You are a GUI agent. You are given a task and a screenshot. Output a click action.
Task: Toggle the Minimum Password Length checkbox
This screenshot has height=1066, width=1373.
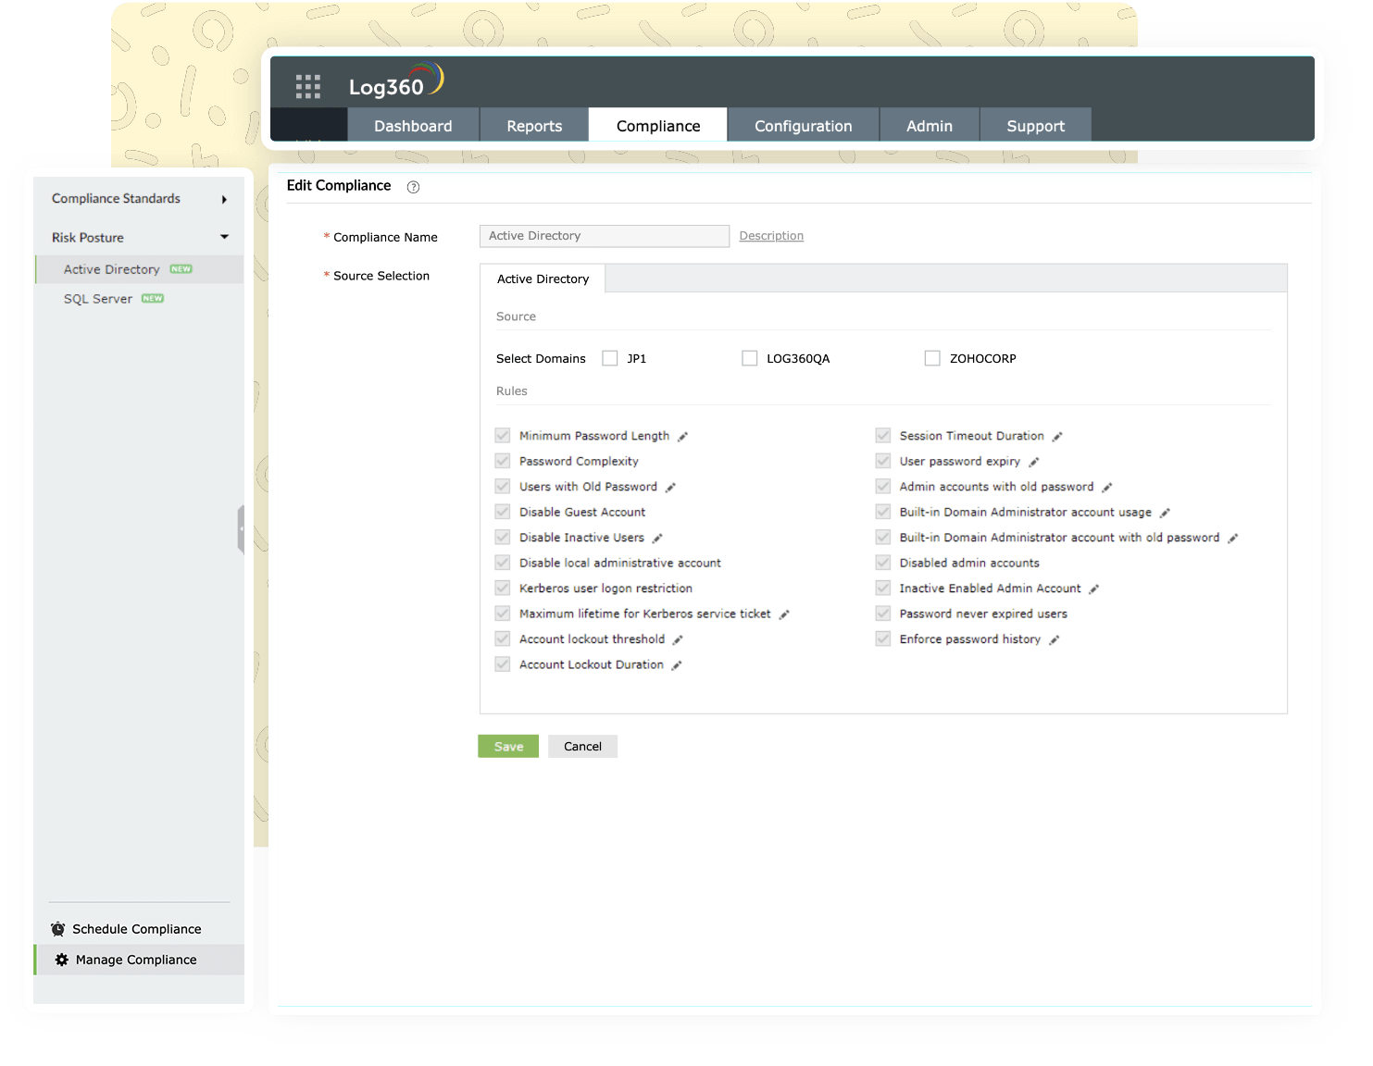[x=503, y=435]
